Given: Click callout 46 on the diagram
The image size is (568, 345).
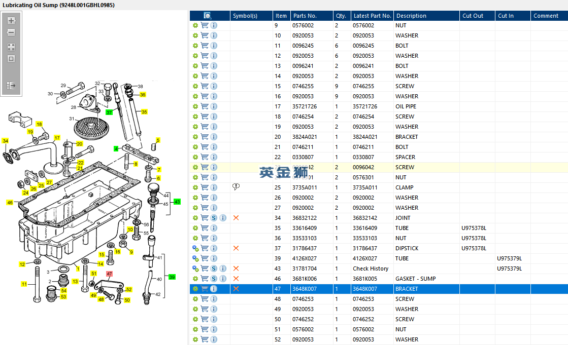Looking at the screenshot, I should pos(10,203).
